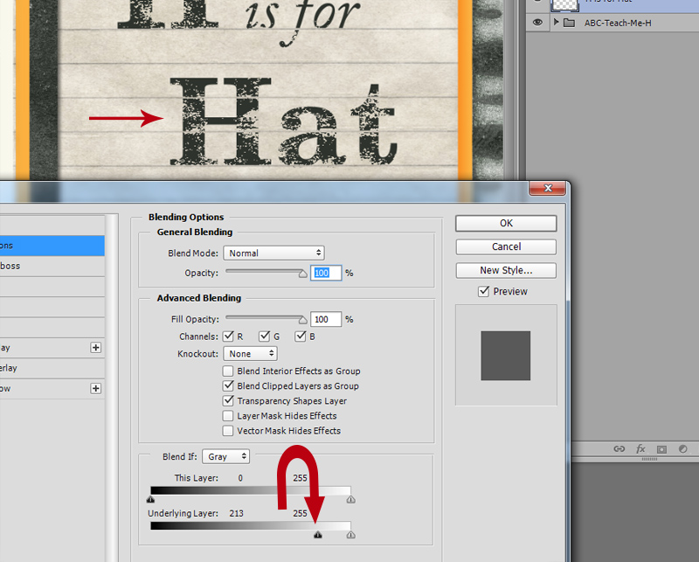Disable the R channel checkbox
The width and height of the screenshot is (699, 562).
[x=228, y=337]
